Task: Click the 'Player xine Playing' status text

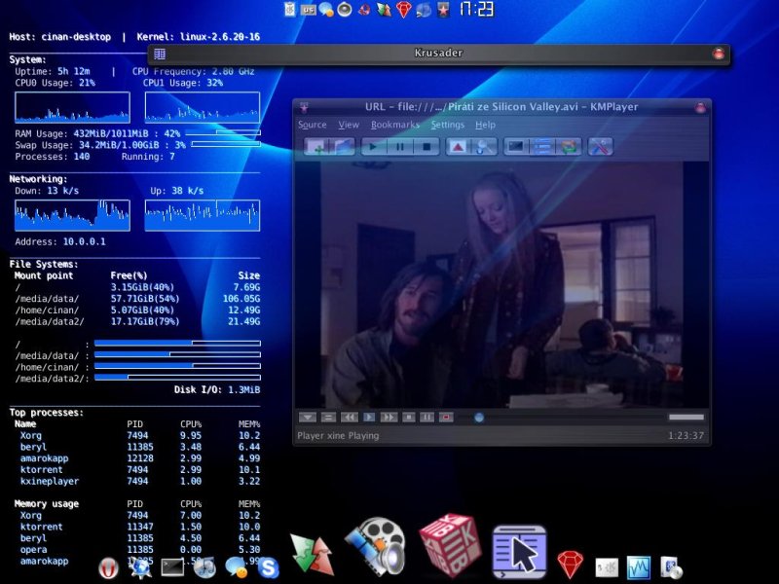Action: tap(338, 435)
